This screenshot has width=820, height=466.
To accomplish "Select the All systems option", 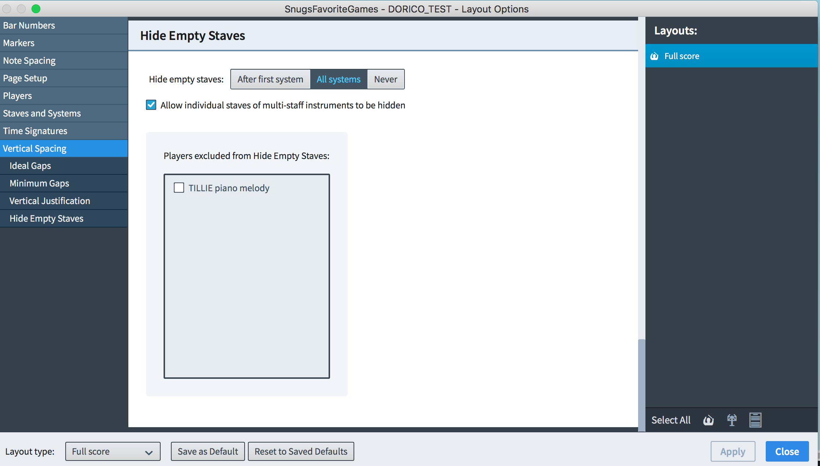I will (x=338, y=79).
